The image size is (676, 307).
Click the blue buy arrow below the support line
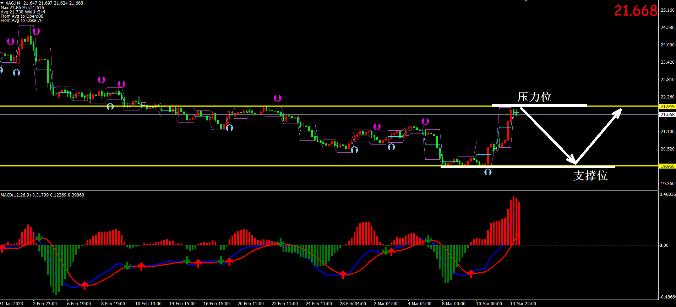point(488,172)
